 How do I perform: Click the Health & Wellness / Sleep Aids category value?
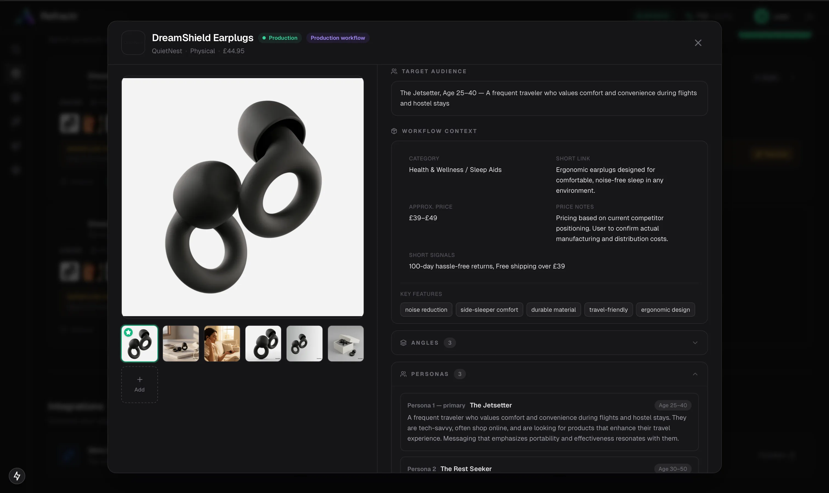point(455,170)
